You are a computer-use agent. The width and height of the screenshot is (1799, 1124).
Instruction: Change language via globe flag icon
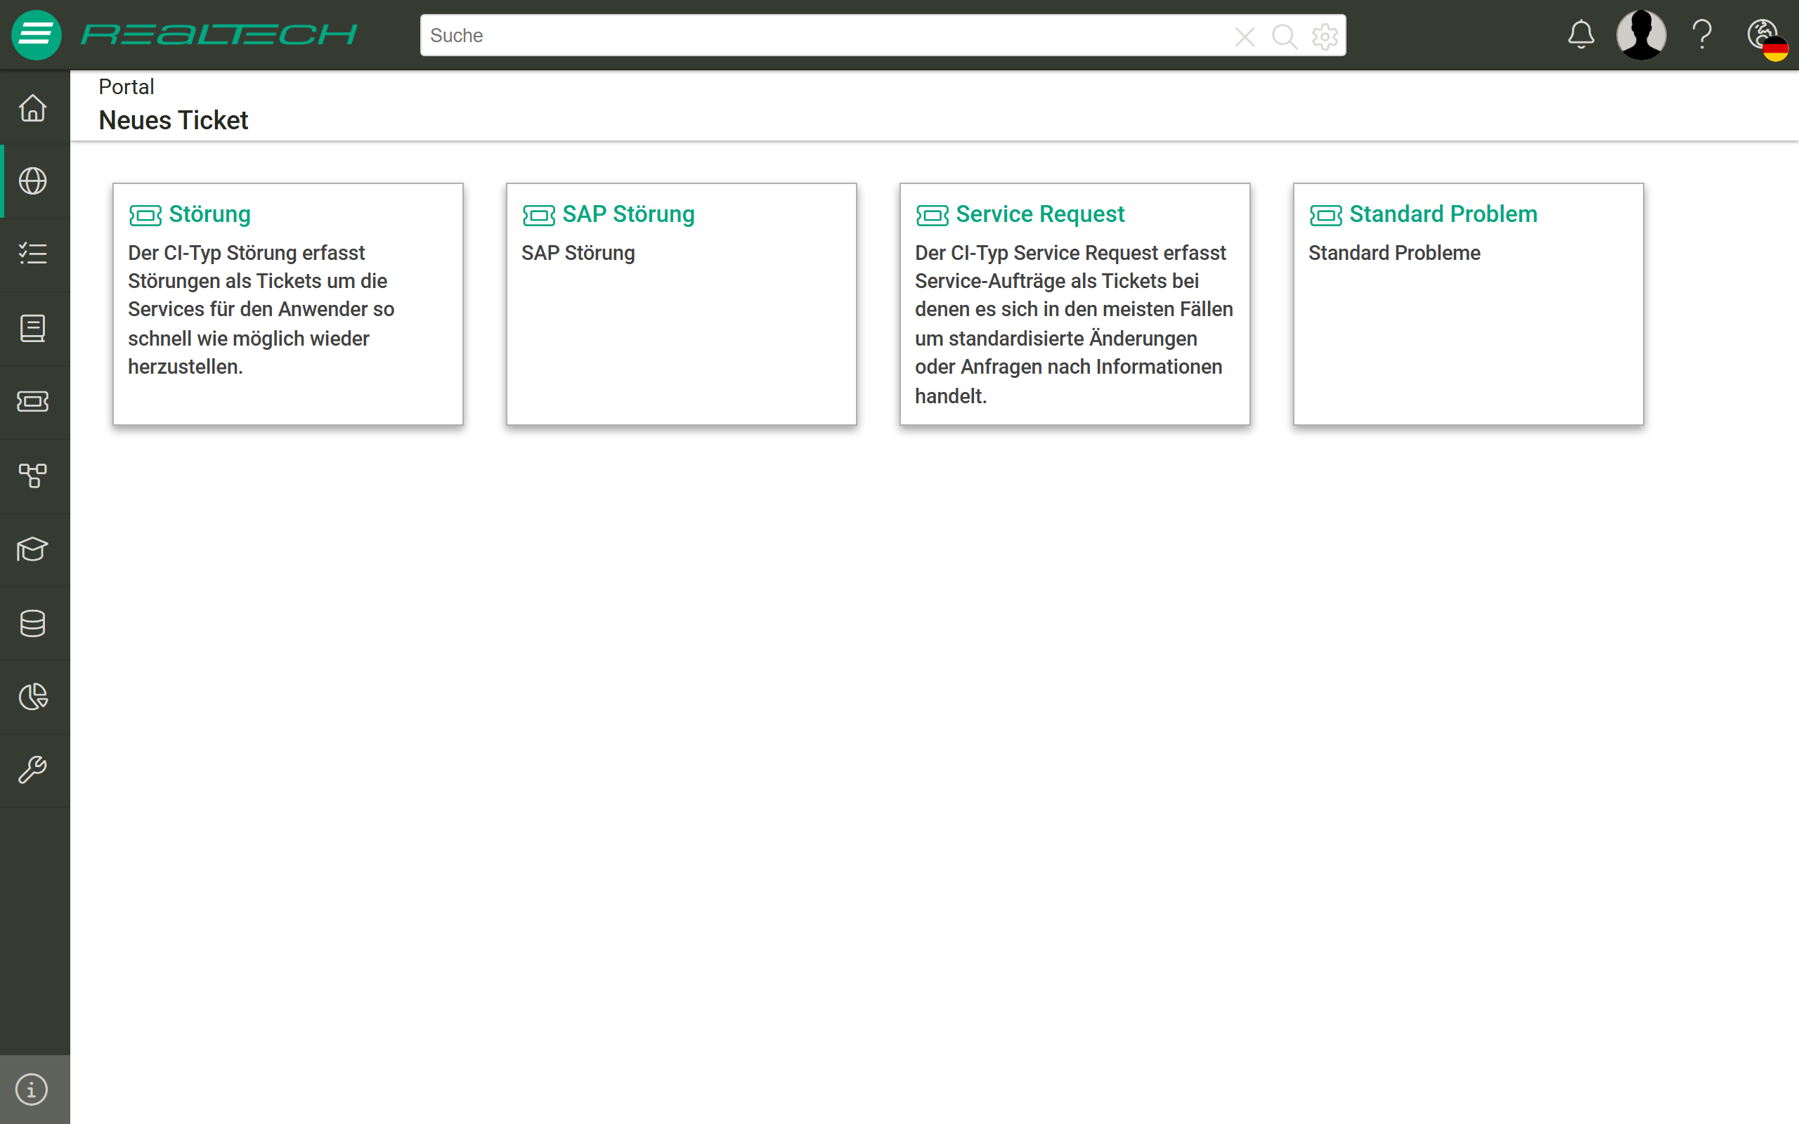[1767, 39]
